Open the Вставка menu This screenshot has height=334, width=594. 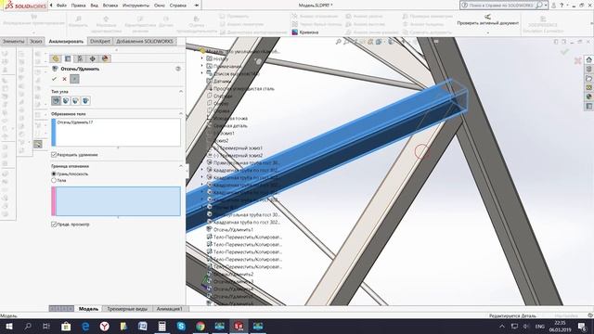(x=110, y=6)
